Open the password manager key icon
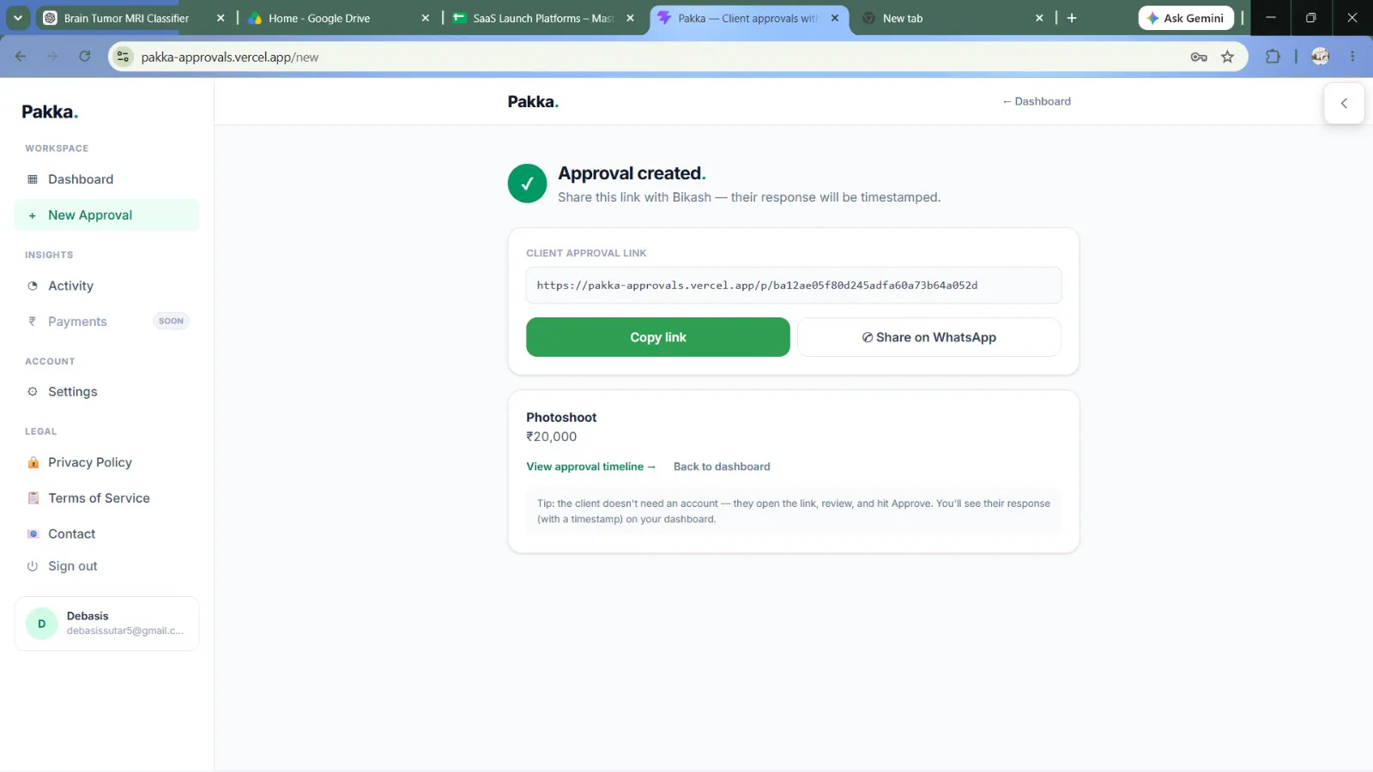This screenshot has width=1373, height=772. pos(1199,57)
